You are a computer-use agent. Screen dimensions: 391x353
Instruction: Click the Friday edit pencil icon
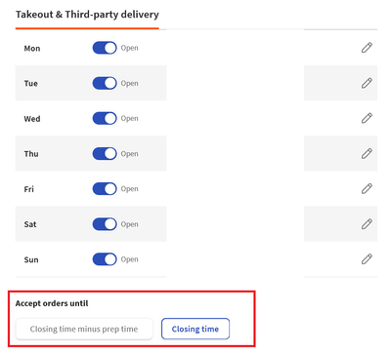click(367, 188)
